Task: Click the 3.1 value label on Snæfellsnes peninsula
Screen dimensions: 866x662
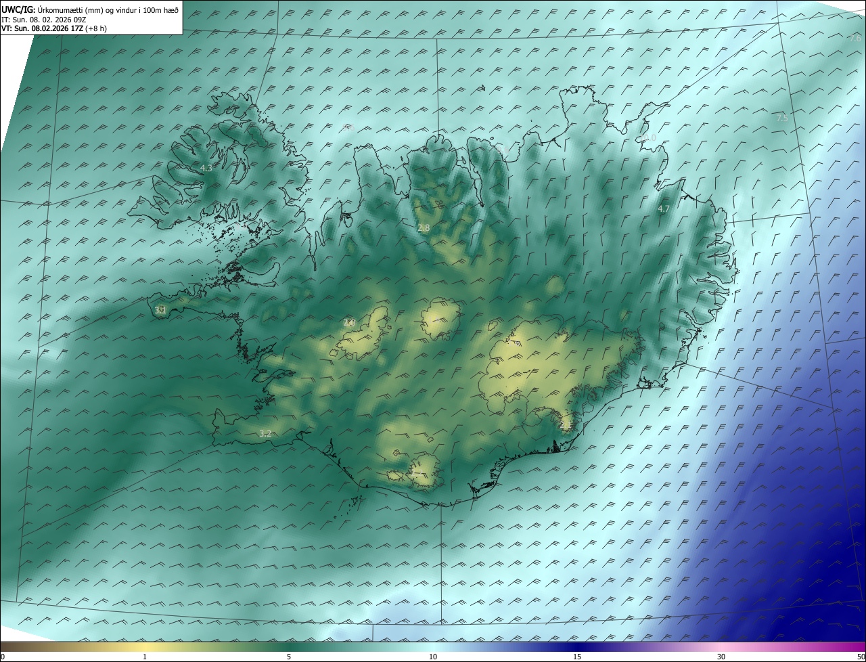Action: (160, 310)
